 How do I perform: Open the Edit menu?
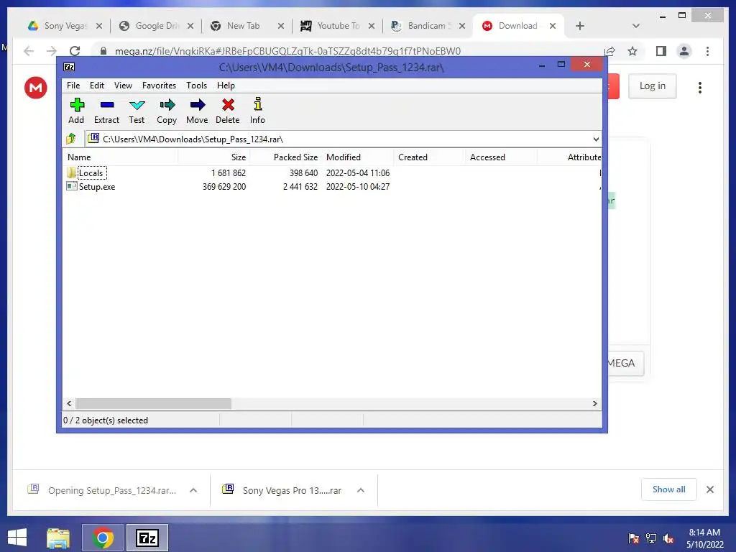tap(97, 86)
